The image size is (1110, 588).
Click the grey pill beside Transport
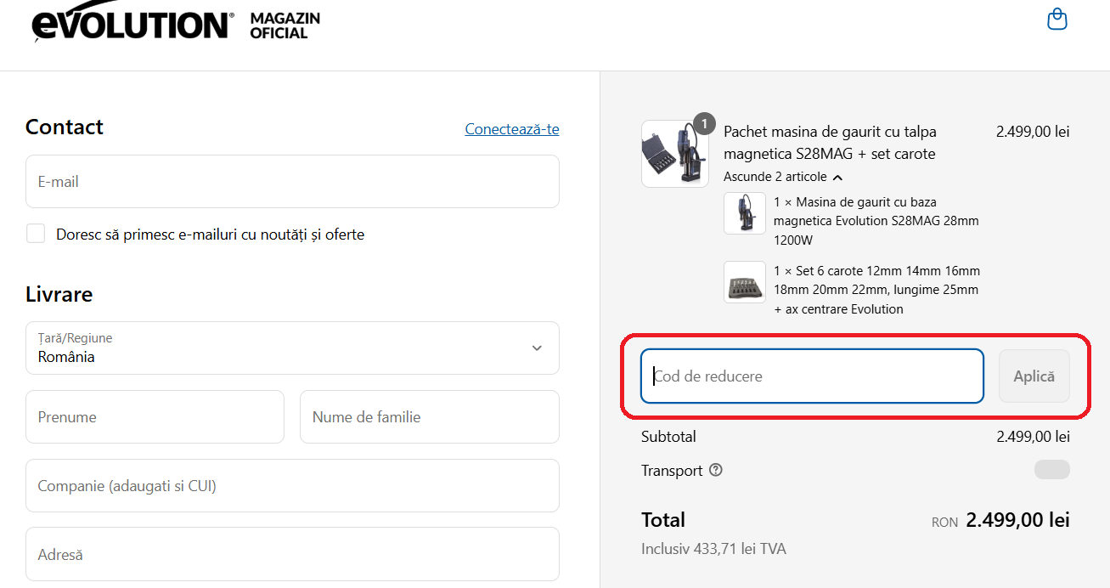coord(1051,469)
